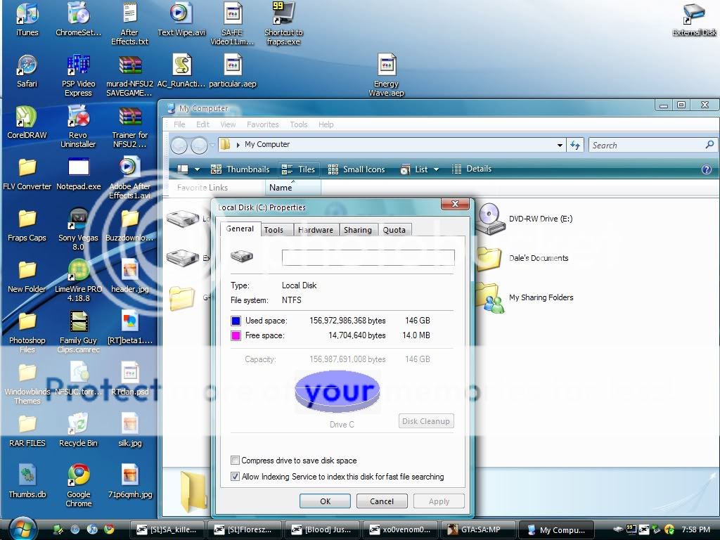Click the Safely Remove Hardware tray icon
The width and height of the screenshot is (720, 540).
657,529
